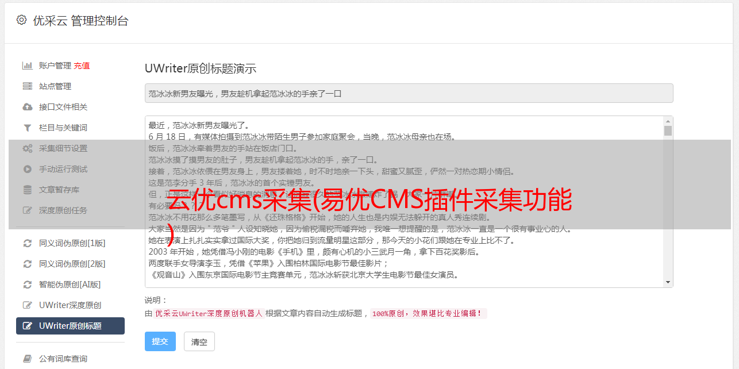
Task: Click the scrollbar up arrow in the article box
Action: coord(668,121)
